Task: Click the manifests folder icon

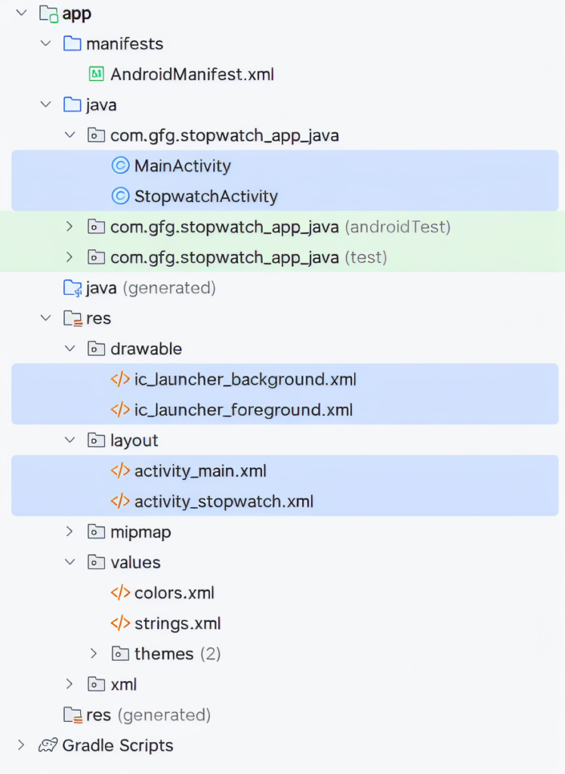Action: pos(72,43)
